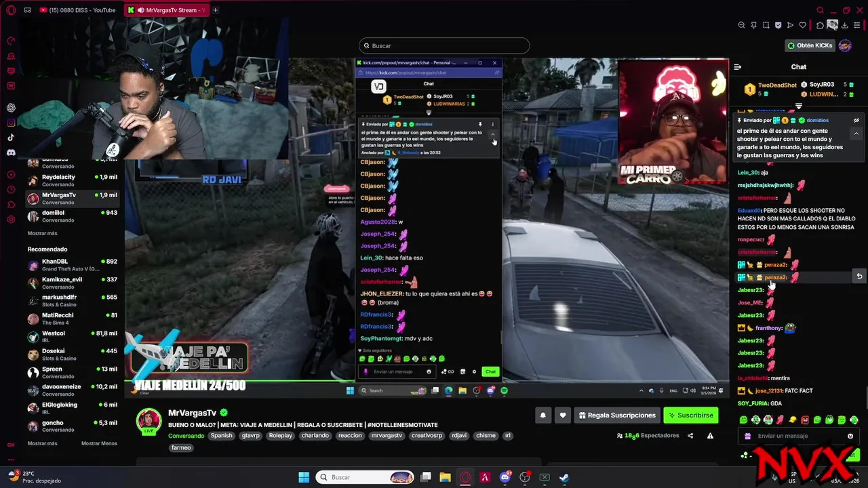868x488 pixels.
Task: Collapse recommended list with Mostrar Menos
Action: tap(99, 443)
